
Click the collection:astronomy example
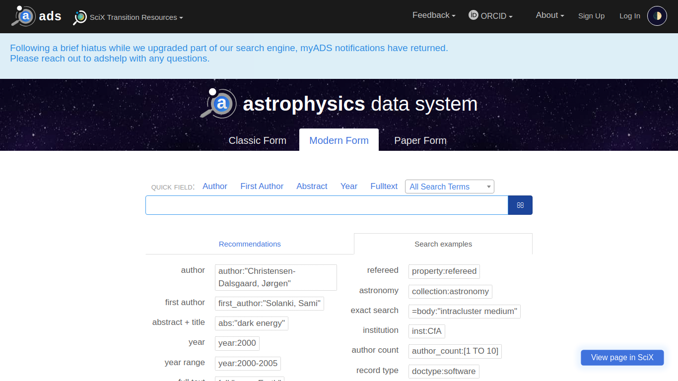[450, 292]
